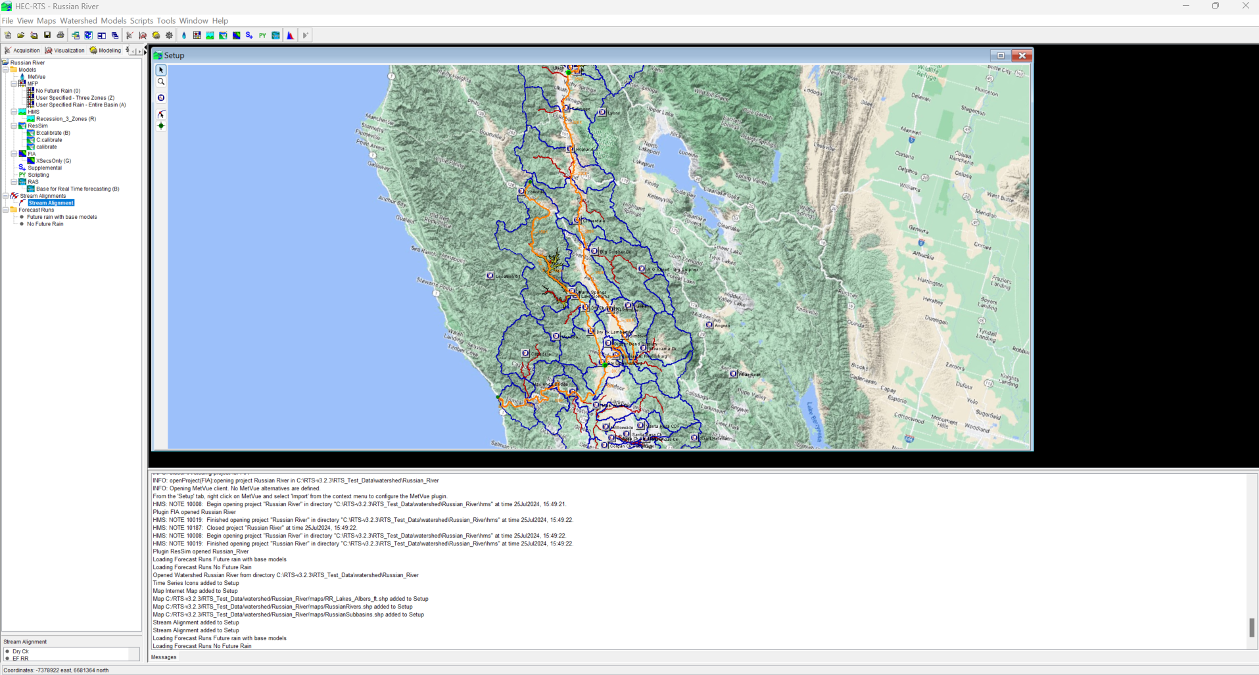Select the stream alignment drawing tool

(x=161, y=114)
